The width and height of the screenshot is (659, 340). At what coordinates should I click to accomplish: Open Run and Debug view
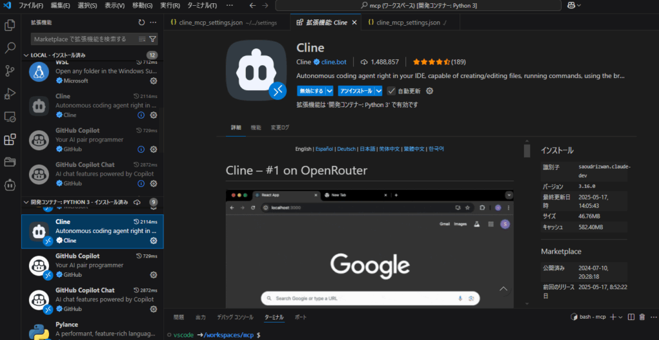tap(10, 93)
